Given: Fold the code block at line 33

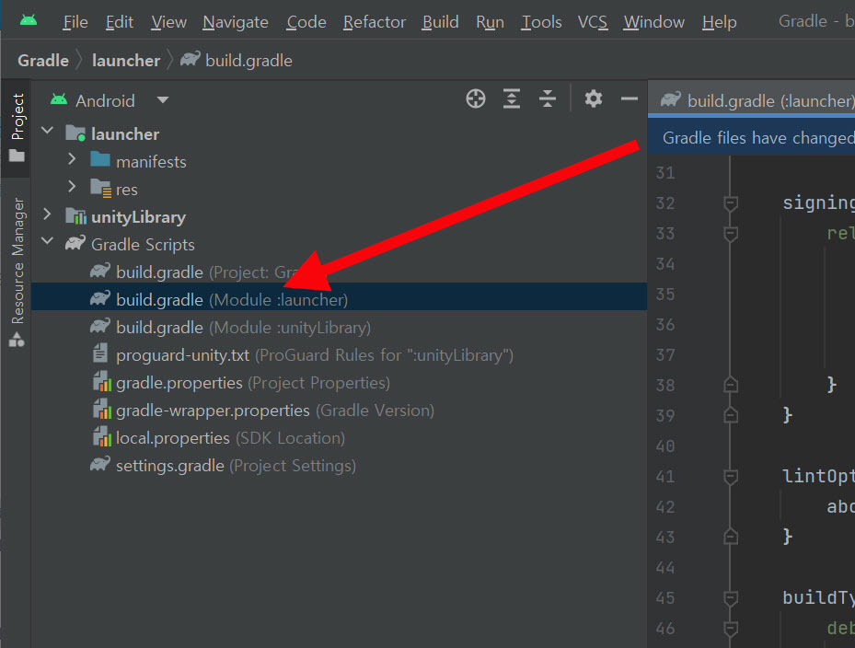Looking at the screenshot, I should pos(730,234).
